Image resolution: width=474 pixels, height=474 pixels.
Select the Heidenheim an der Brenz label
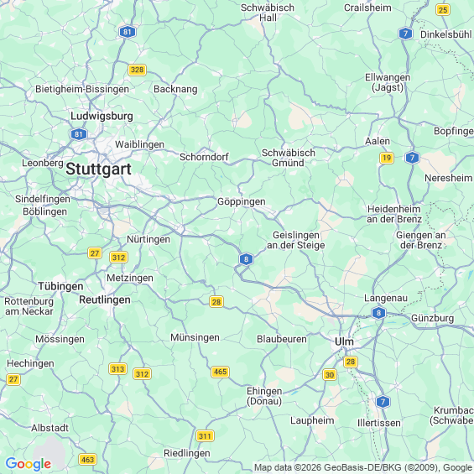(x=394, y=214)
